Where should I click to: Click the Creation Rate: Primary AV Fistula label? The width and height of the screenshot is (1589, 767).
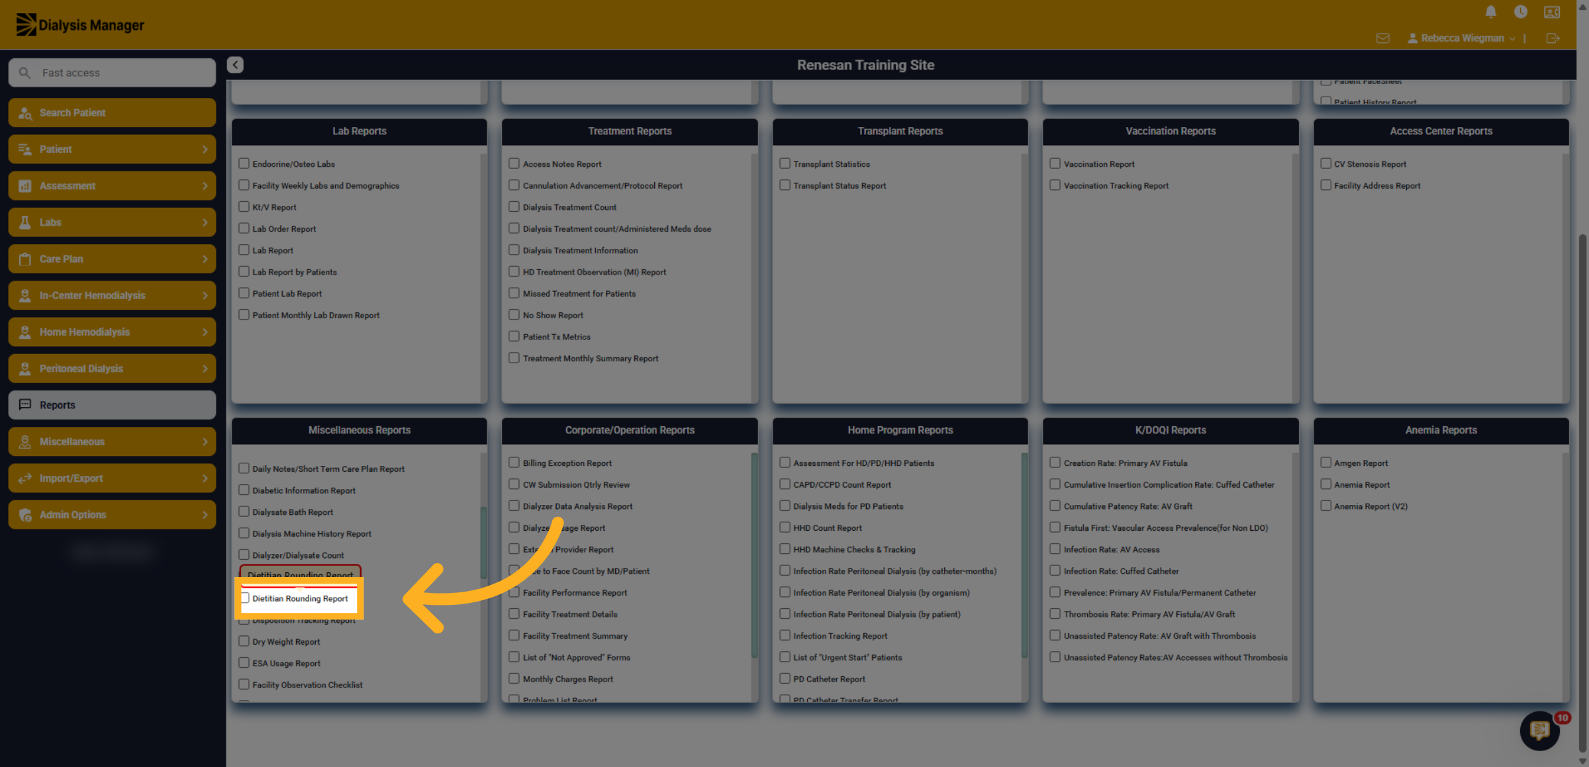click(1125, 463)
